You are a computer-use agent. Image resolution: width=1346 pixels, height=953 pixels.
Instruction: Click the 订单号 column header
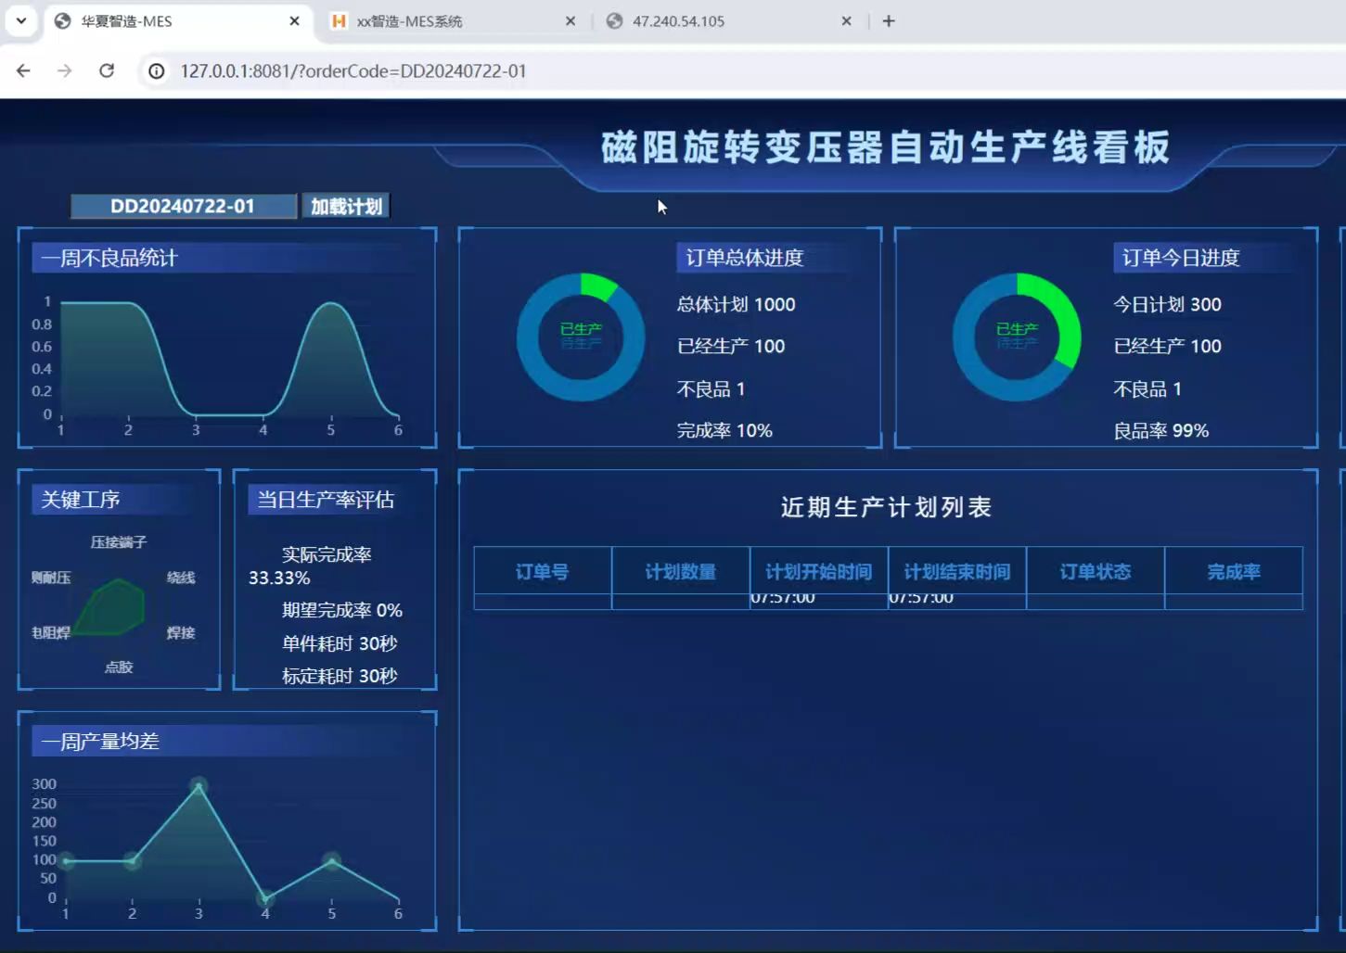pyautogui.click(x=543, y=571)
